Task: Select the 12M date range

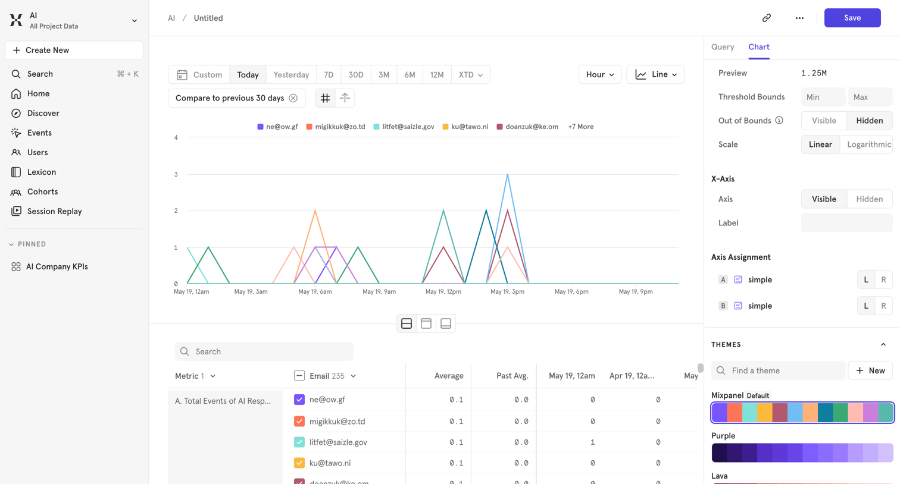Action: point(437,75)
